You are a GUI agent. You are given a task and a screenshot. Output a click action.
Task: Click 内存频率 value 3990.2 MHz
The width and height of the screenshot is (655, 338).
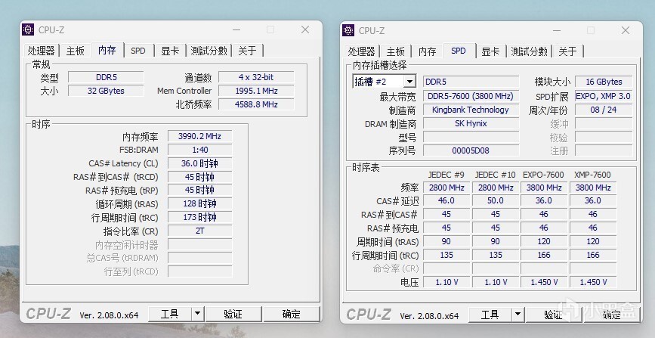199,136
